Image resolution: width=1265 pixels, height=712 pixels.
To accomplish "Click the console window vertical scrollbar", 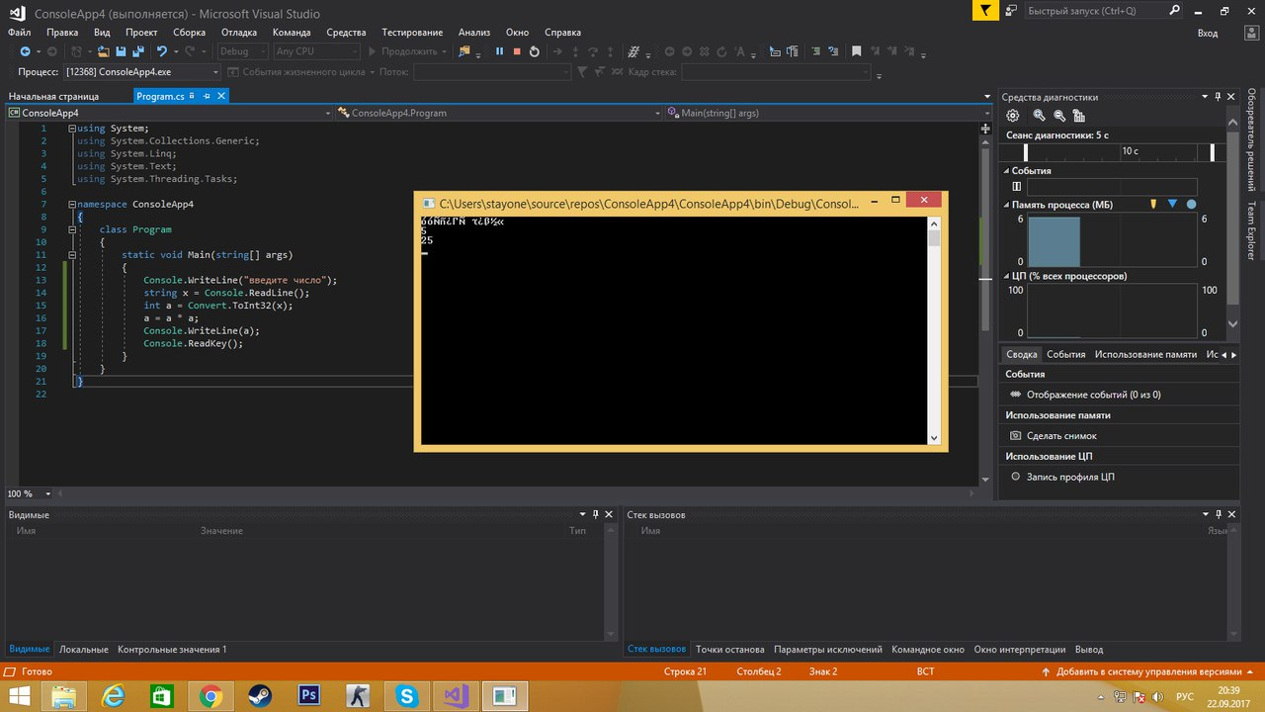I will (x=934, y=331).
